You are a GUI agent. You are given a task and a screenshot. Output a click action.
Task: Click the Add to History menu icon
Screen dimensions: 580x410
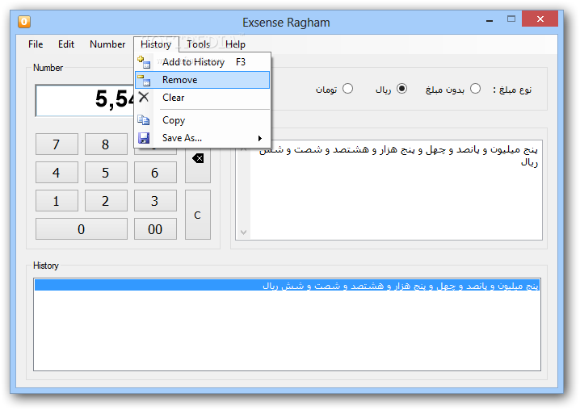tap(144, 62)
